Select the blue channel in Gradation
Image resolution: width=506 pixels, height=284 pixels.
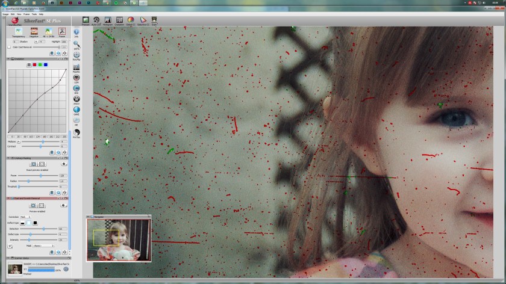[45, 64]
